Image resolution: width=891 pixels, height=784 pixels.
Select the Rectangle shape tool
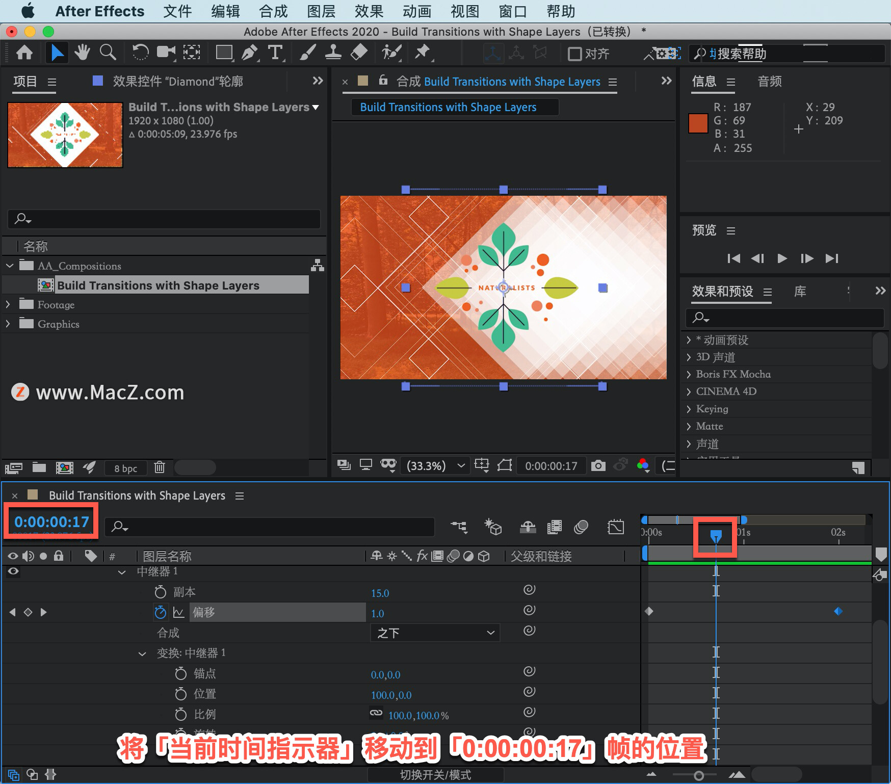click(x=224, y=53)
